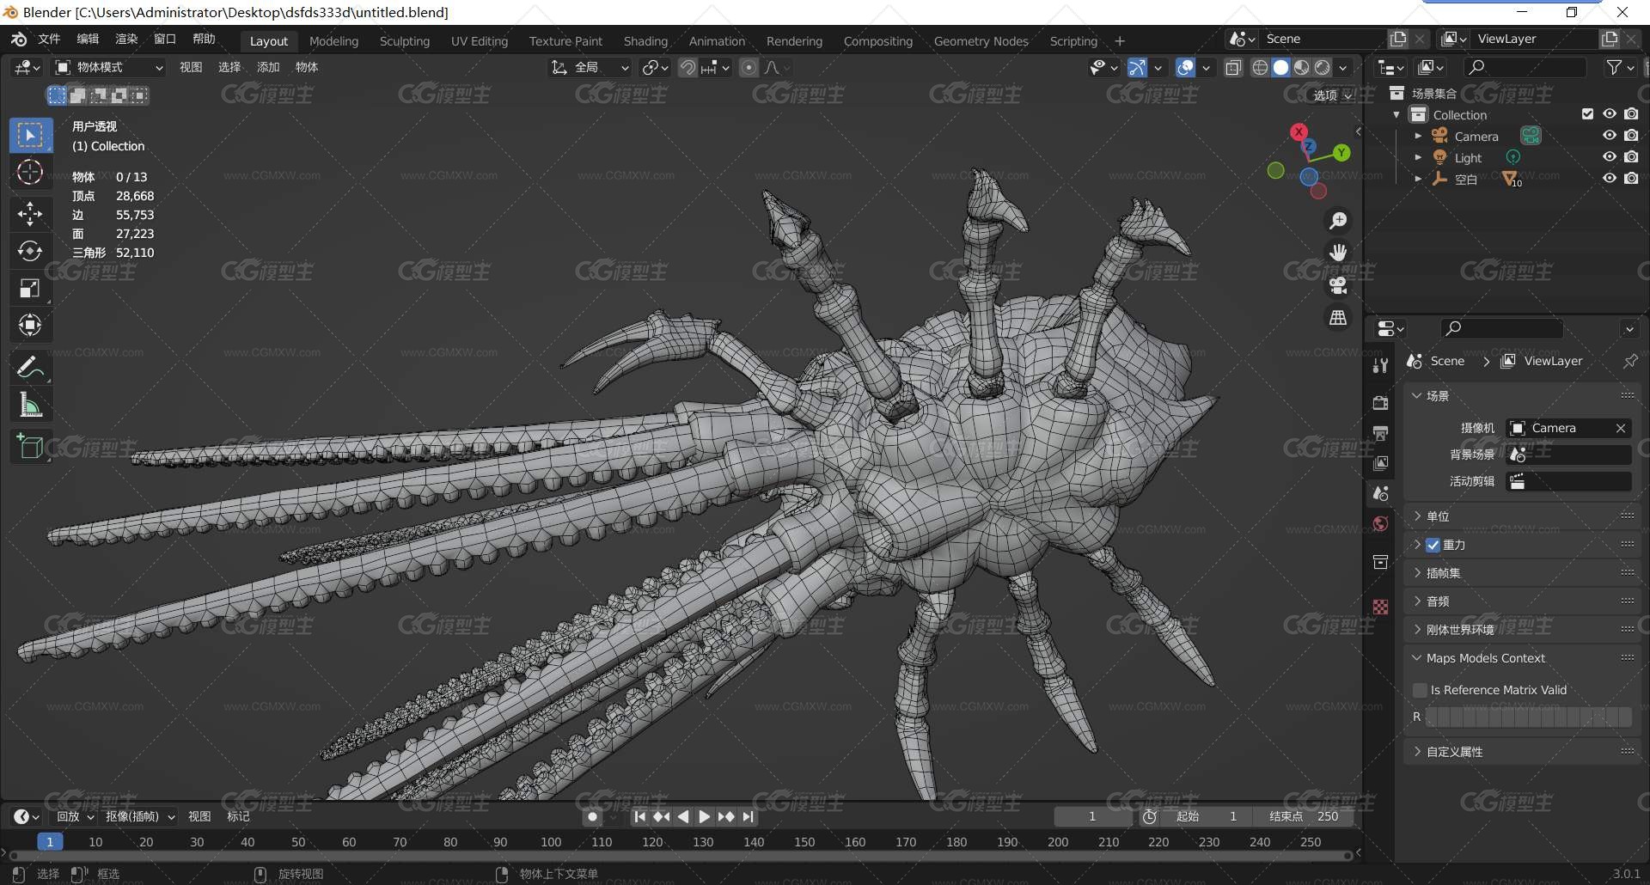Screen dimensions: 1650x885
Task: Pick the Add Cube tool
Action: pos(30,446)
